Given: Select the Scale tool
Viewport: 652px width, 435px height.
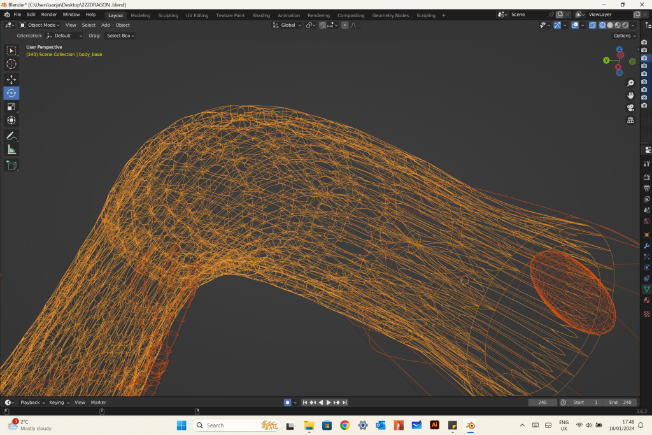Looking at the screenshot, I should pos(11,107).
